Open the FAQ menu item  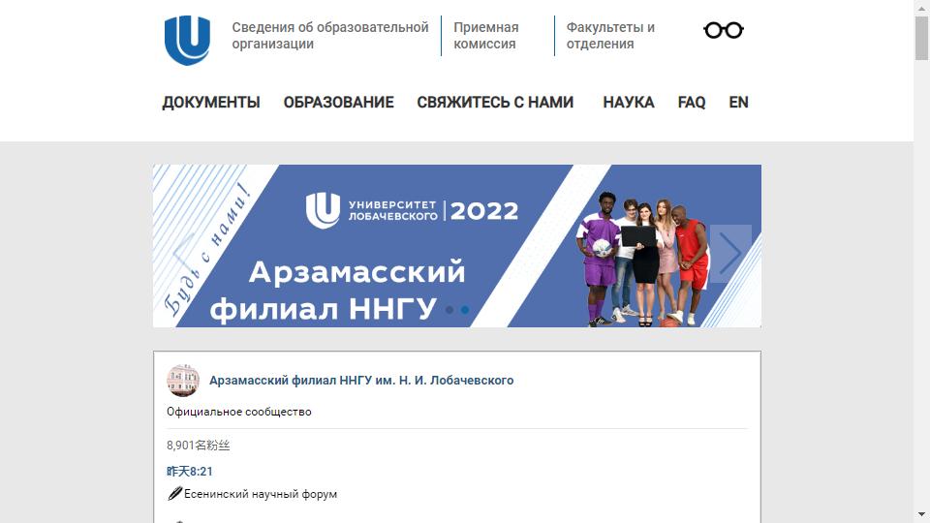coord(692,102)
